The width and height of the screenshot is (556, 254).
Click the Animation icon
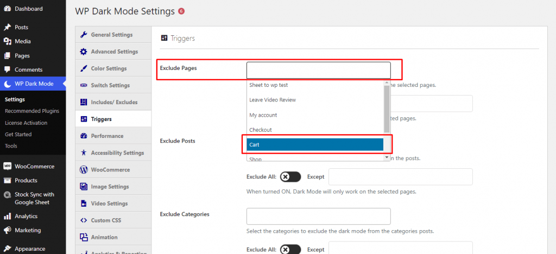click(84, 237)
